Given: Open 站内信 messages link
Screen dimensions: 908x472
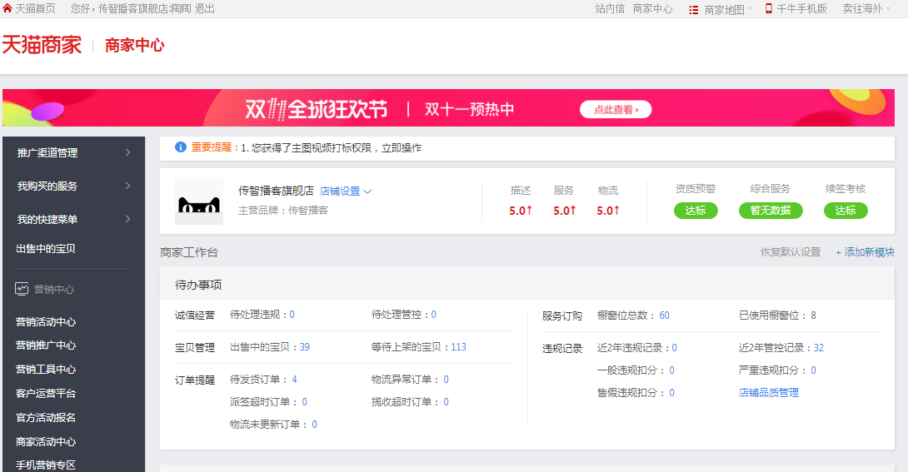Looking at the screenshot, I should pyautogui.click(x=610, y=8).
